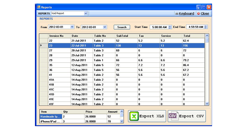Click the Amount value 78

(109, 121)
